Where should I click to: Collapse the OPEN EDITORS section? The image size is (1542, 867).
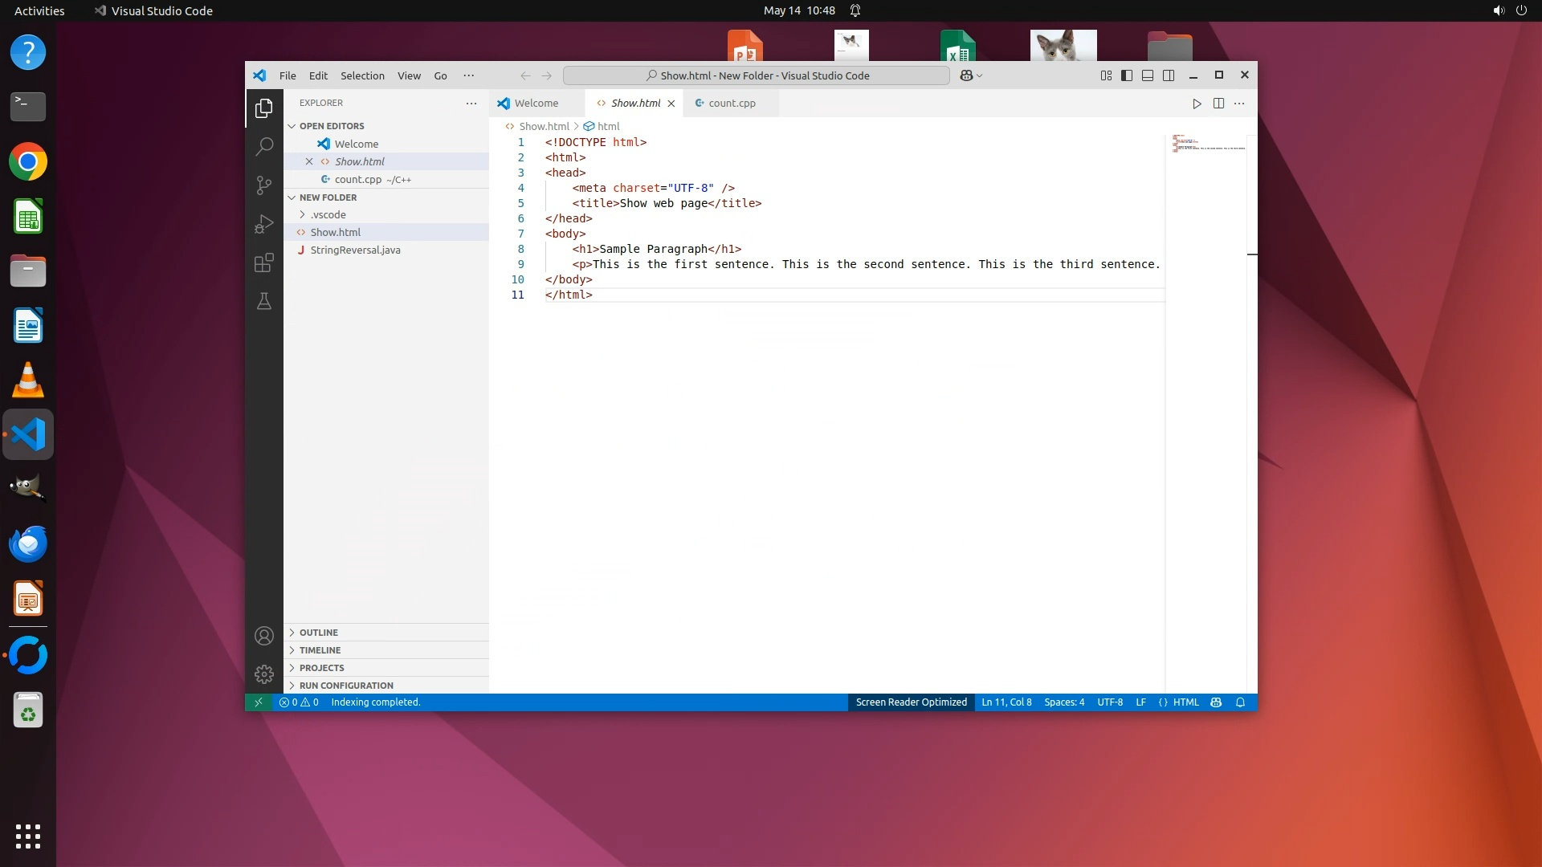pyautogui.click(x=331, y=126)
